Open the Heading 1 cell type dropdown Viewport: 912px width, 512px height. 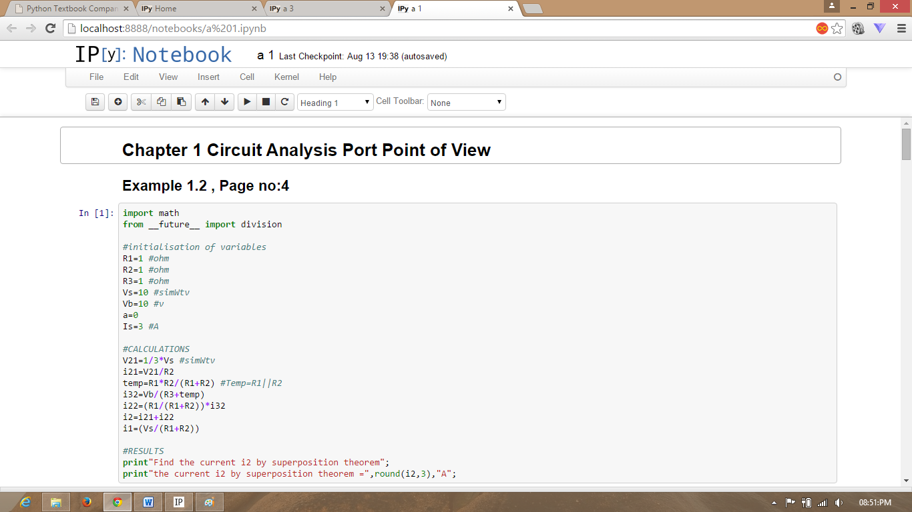coord(335,103)
